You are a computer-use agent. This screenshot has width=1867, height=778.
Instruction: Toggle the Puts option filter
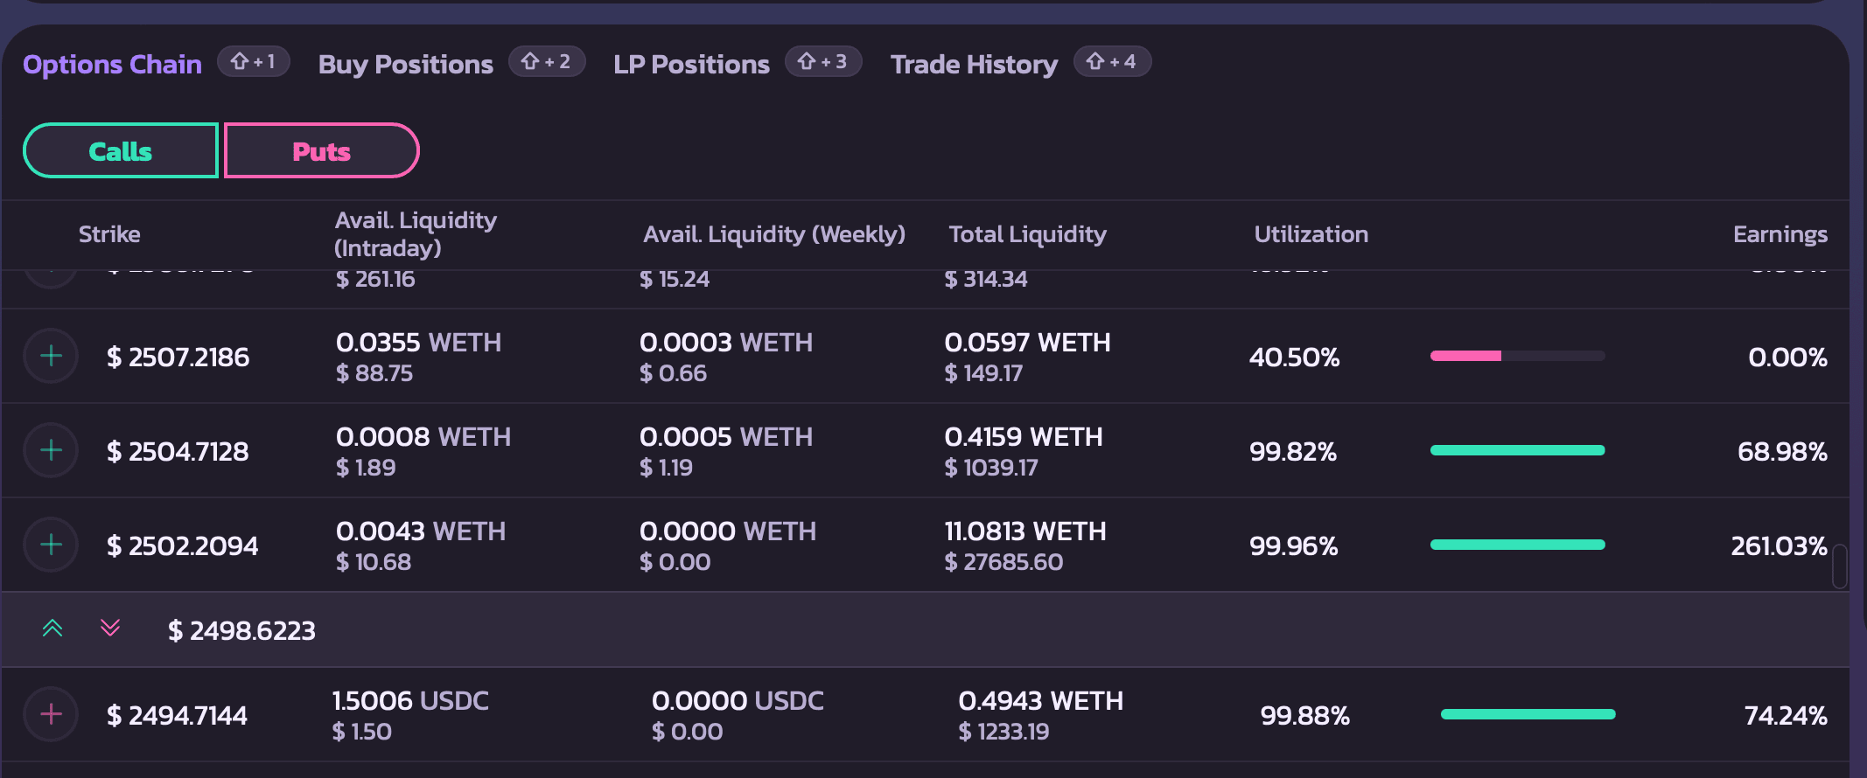pyautogui.click(x=321, y=151)
